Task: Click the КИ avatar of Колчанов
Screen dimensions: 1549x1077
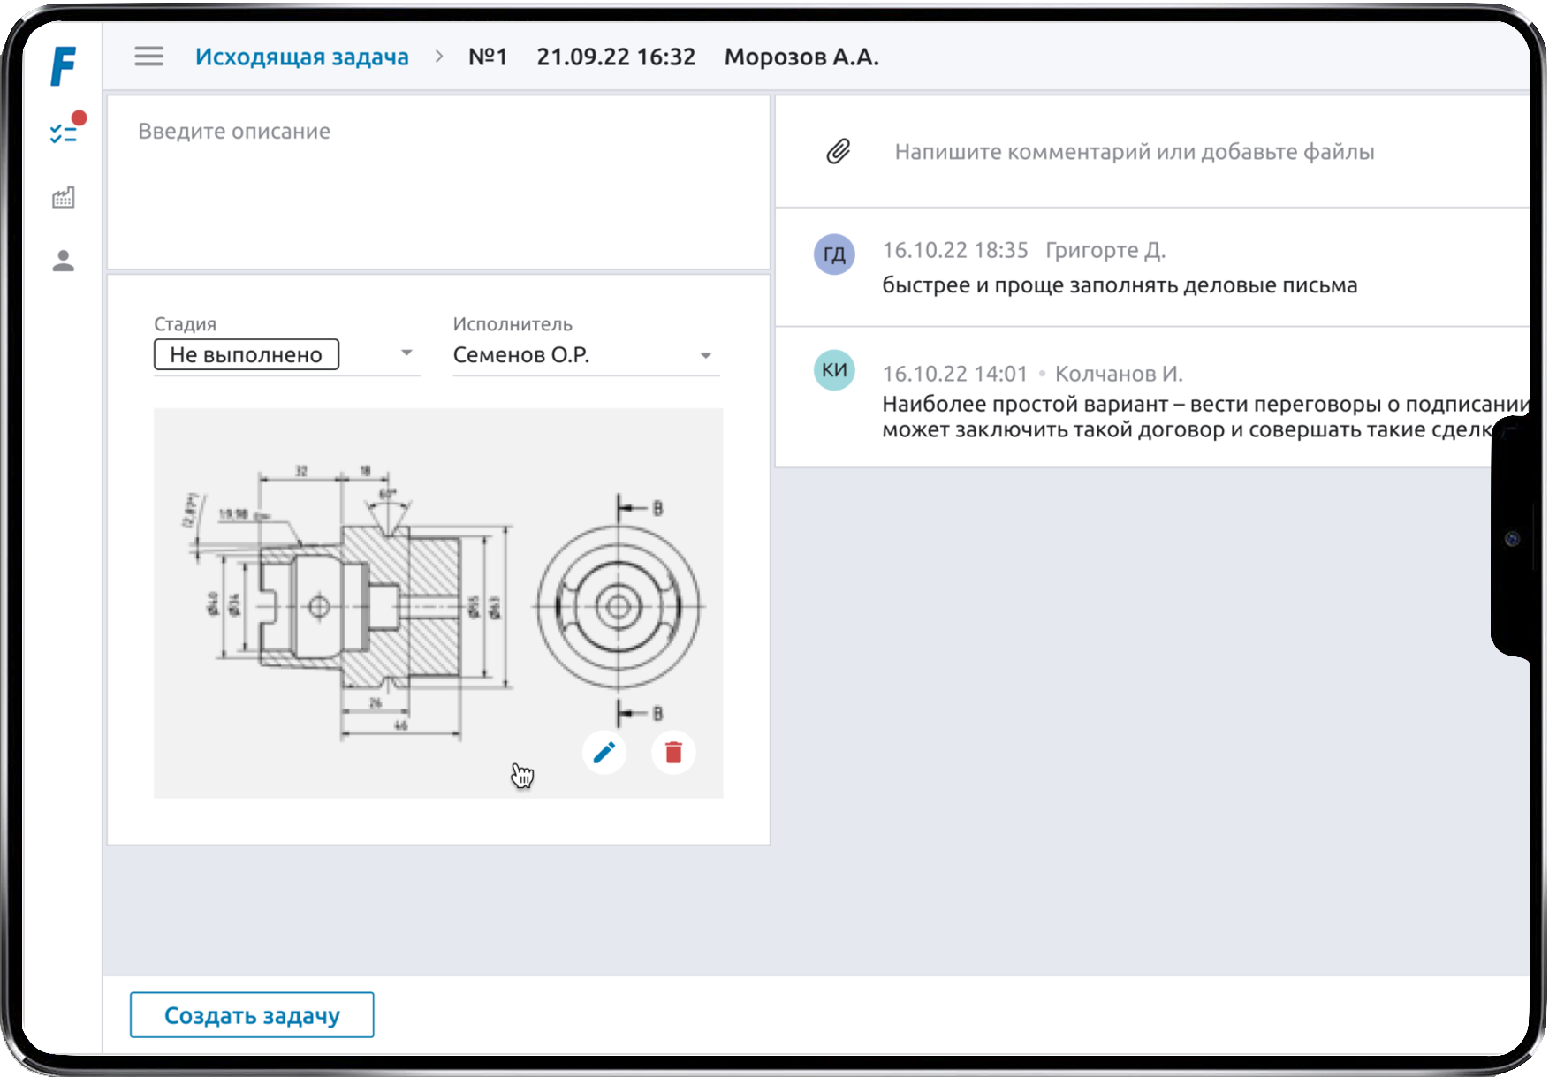Action: click(x=833, y=370)
